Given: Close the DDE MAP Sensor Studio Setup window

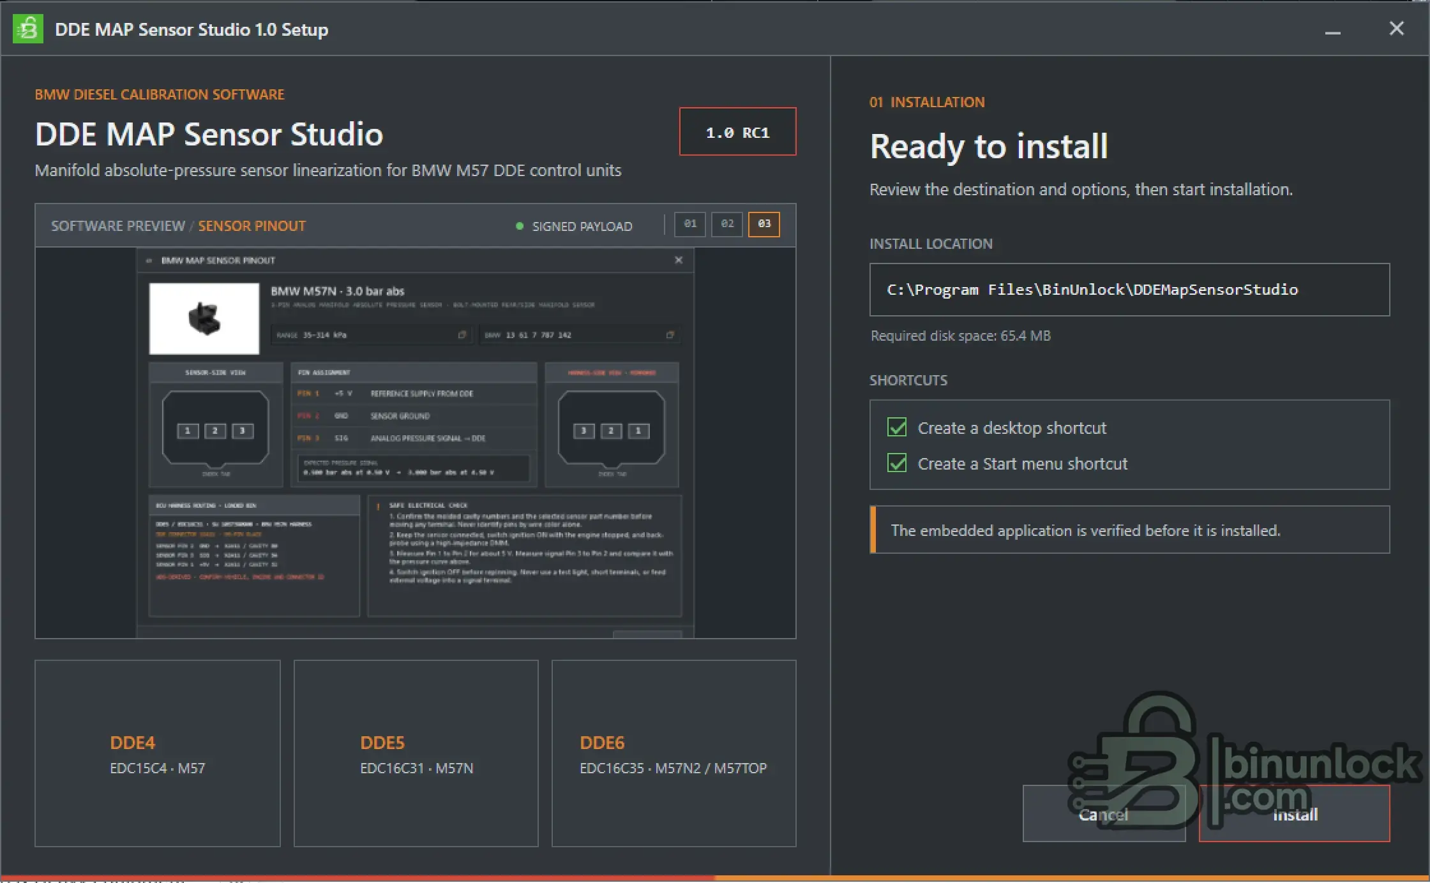Looking at the screenshot, I should 1396,29.
